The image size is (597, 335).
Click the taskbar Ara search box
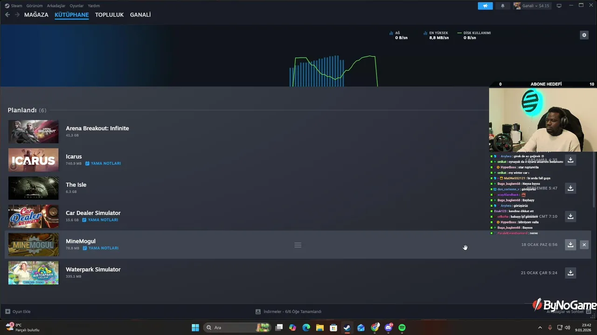point(237,328)
